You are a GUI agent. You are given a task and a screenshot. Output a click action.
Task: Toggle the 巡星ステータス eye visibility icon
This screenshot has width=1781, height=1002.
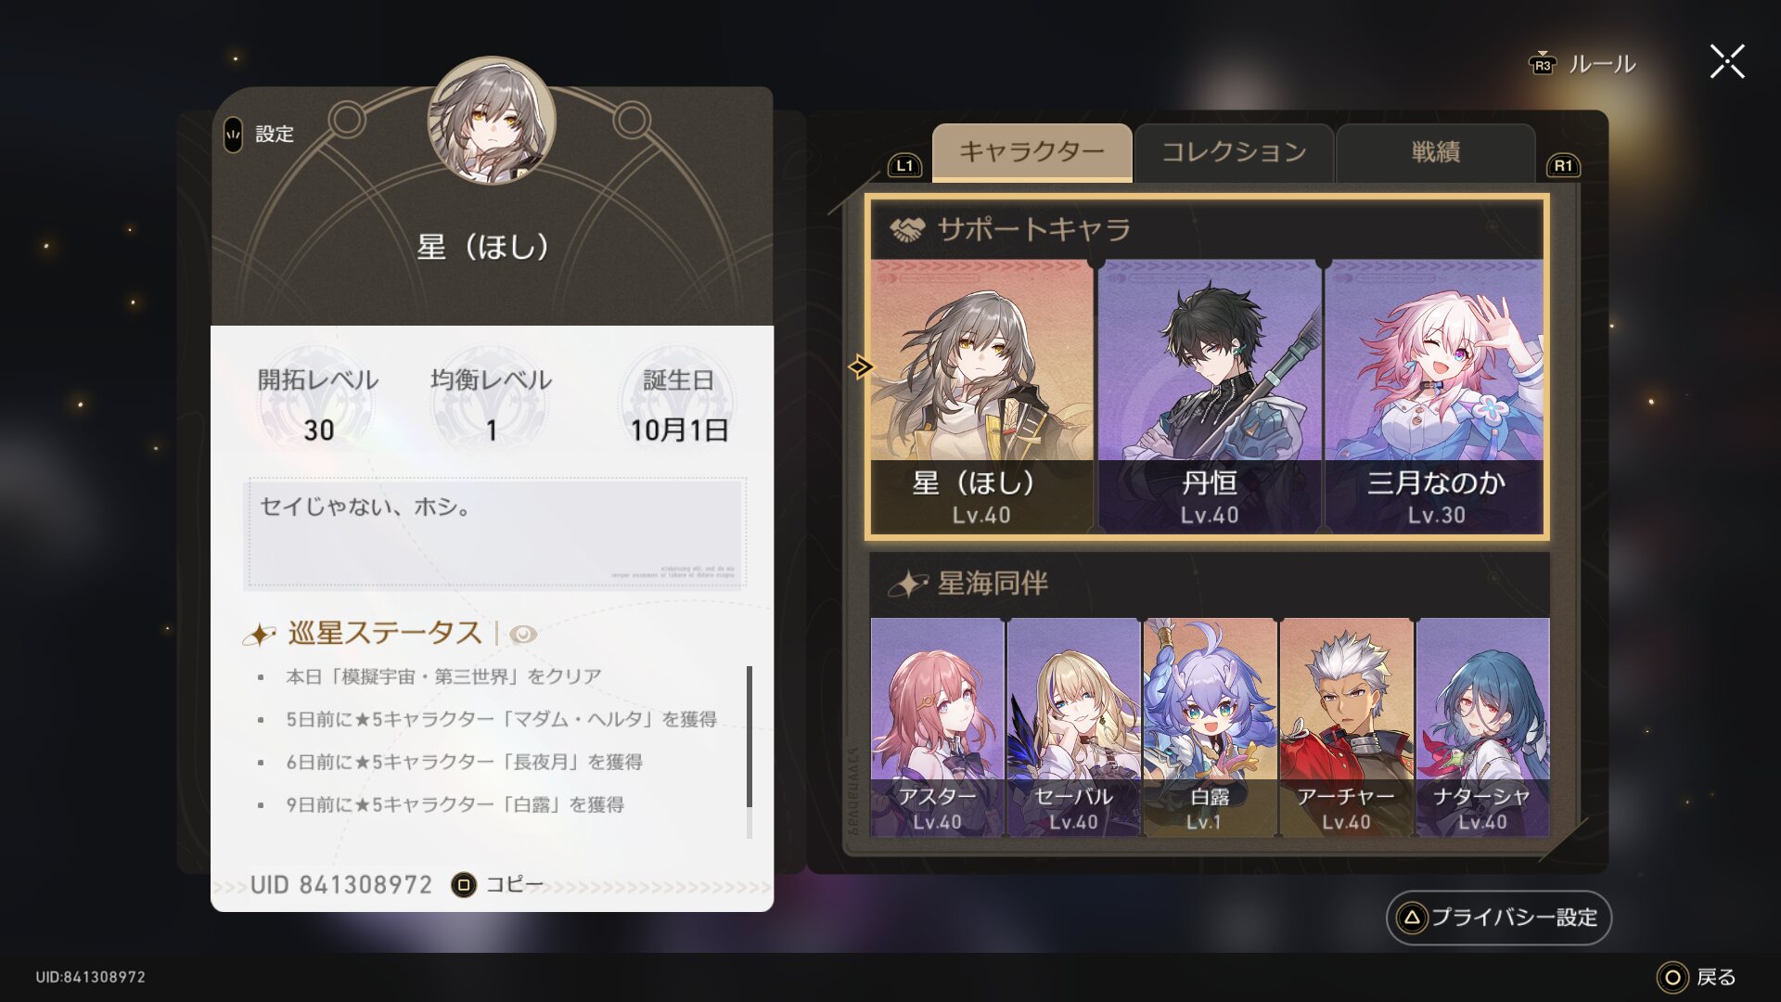pyautogui.click(x=523, y=634)
